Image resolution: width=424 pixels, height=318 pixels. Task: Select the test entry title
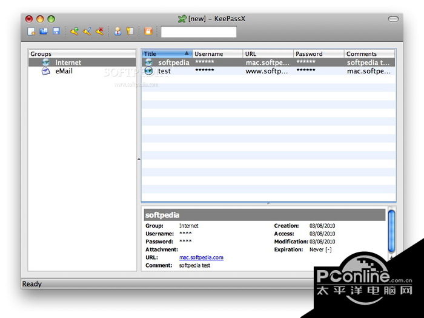point(164,71)
